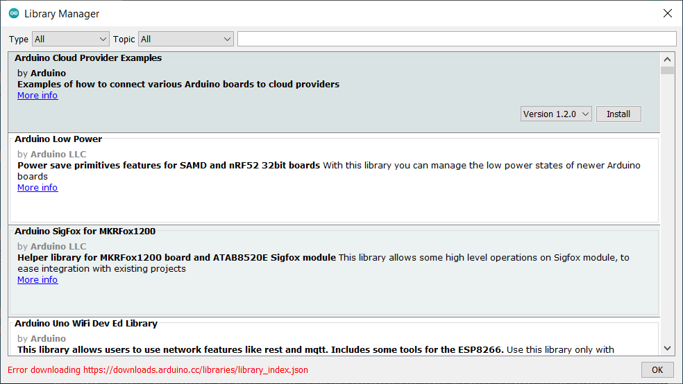Open More info for Arduino SigFox library
683x384 pixels.
[x=37, y=280]
